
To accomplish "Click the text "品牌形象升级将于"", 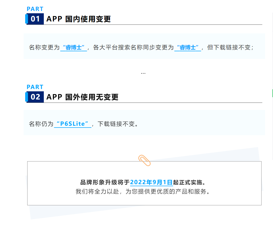I will (105, 182).
